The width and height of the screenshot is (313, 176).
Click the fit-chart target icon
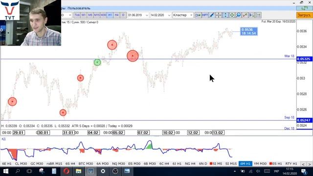tap(232, 15)
